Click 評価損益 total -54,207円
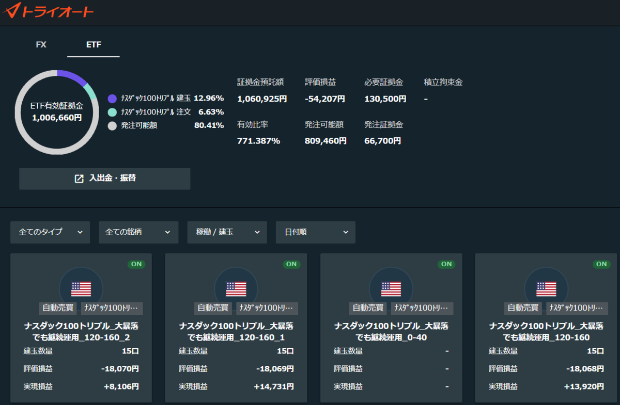The image size is (620, 405). click(325, 99)
